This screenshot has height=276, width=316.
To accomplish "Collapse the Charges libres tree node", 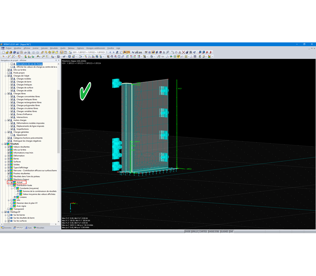I will tap(6, 94).
